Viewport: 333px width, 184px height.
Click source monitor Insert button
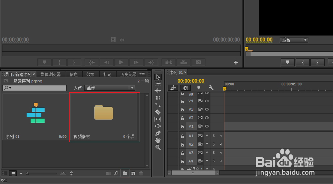pos(169,62)
